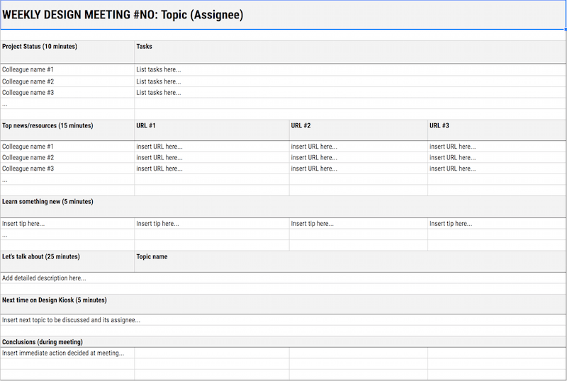
Task: Click the Project Status (10 minutes) header cell
Action: pos(40,47)
